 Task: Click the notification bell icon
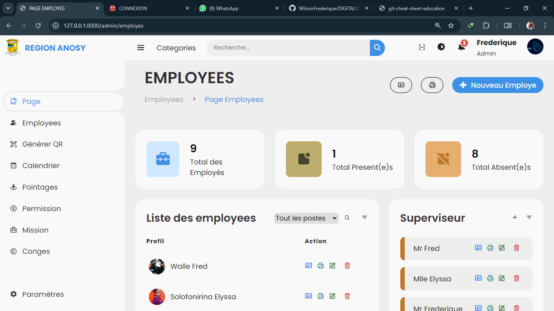(x=461, y=48)
